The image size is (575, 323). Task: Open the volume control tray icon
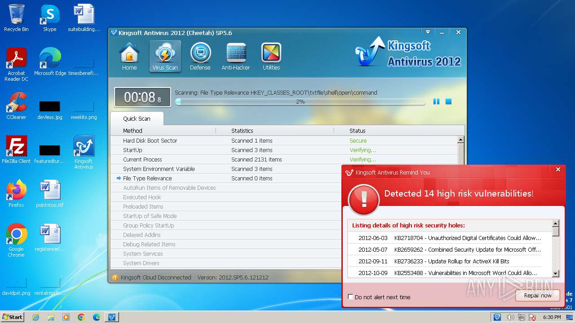(510, 317)
